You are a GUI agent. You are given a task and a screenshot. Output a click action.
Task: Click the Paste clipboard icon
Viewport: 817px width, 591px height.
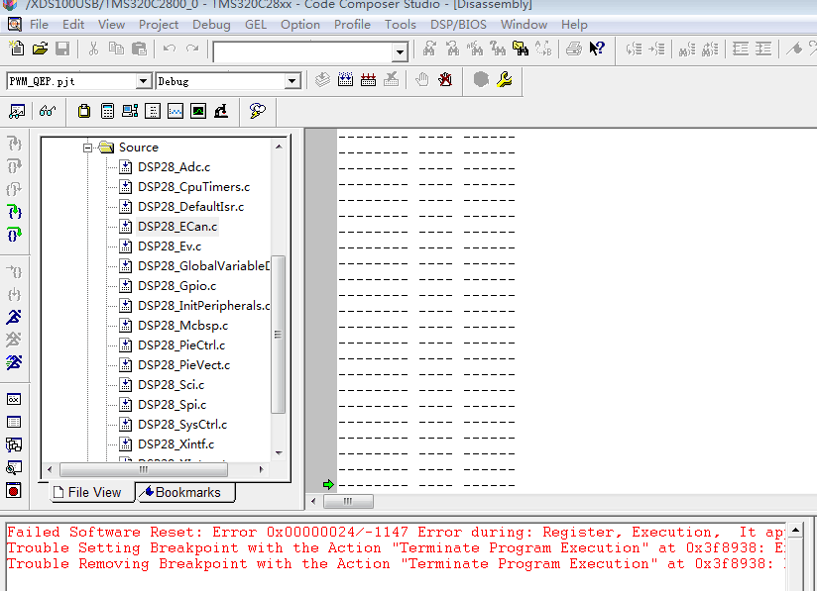pyautogui.click(x=139, y=49)
